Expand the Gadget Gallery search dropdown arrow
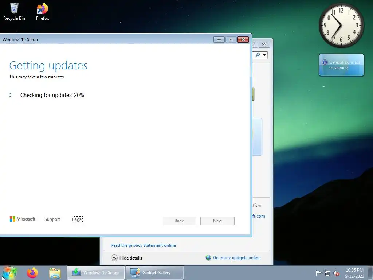 tap(264, 55)
